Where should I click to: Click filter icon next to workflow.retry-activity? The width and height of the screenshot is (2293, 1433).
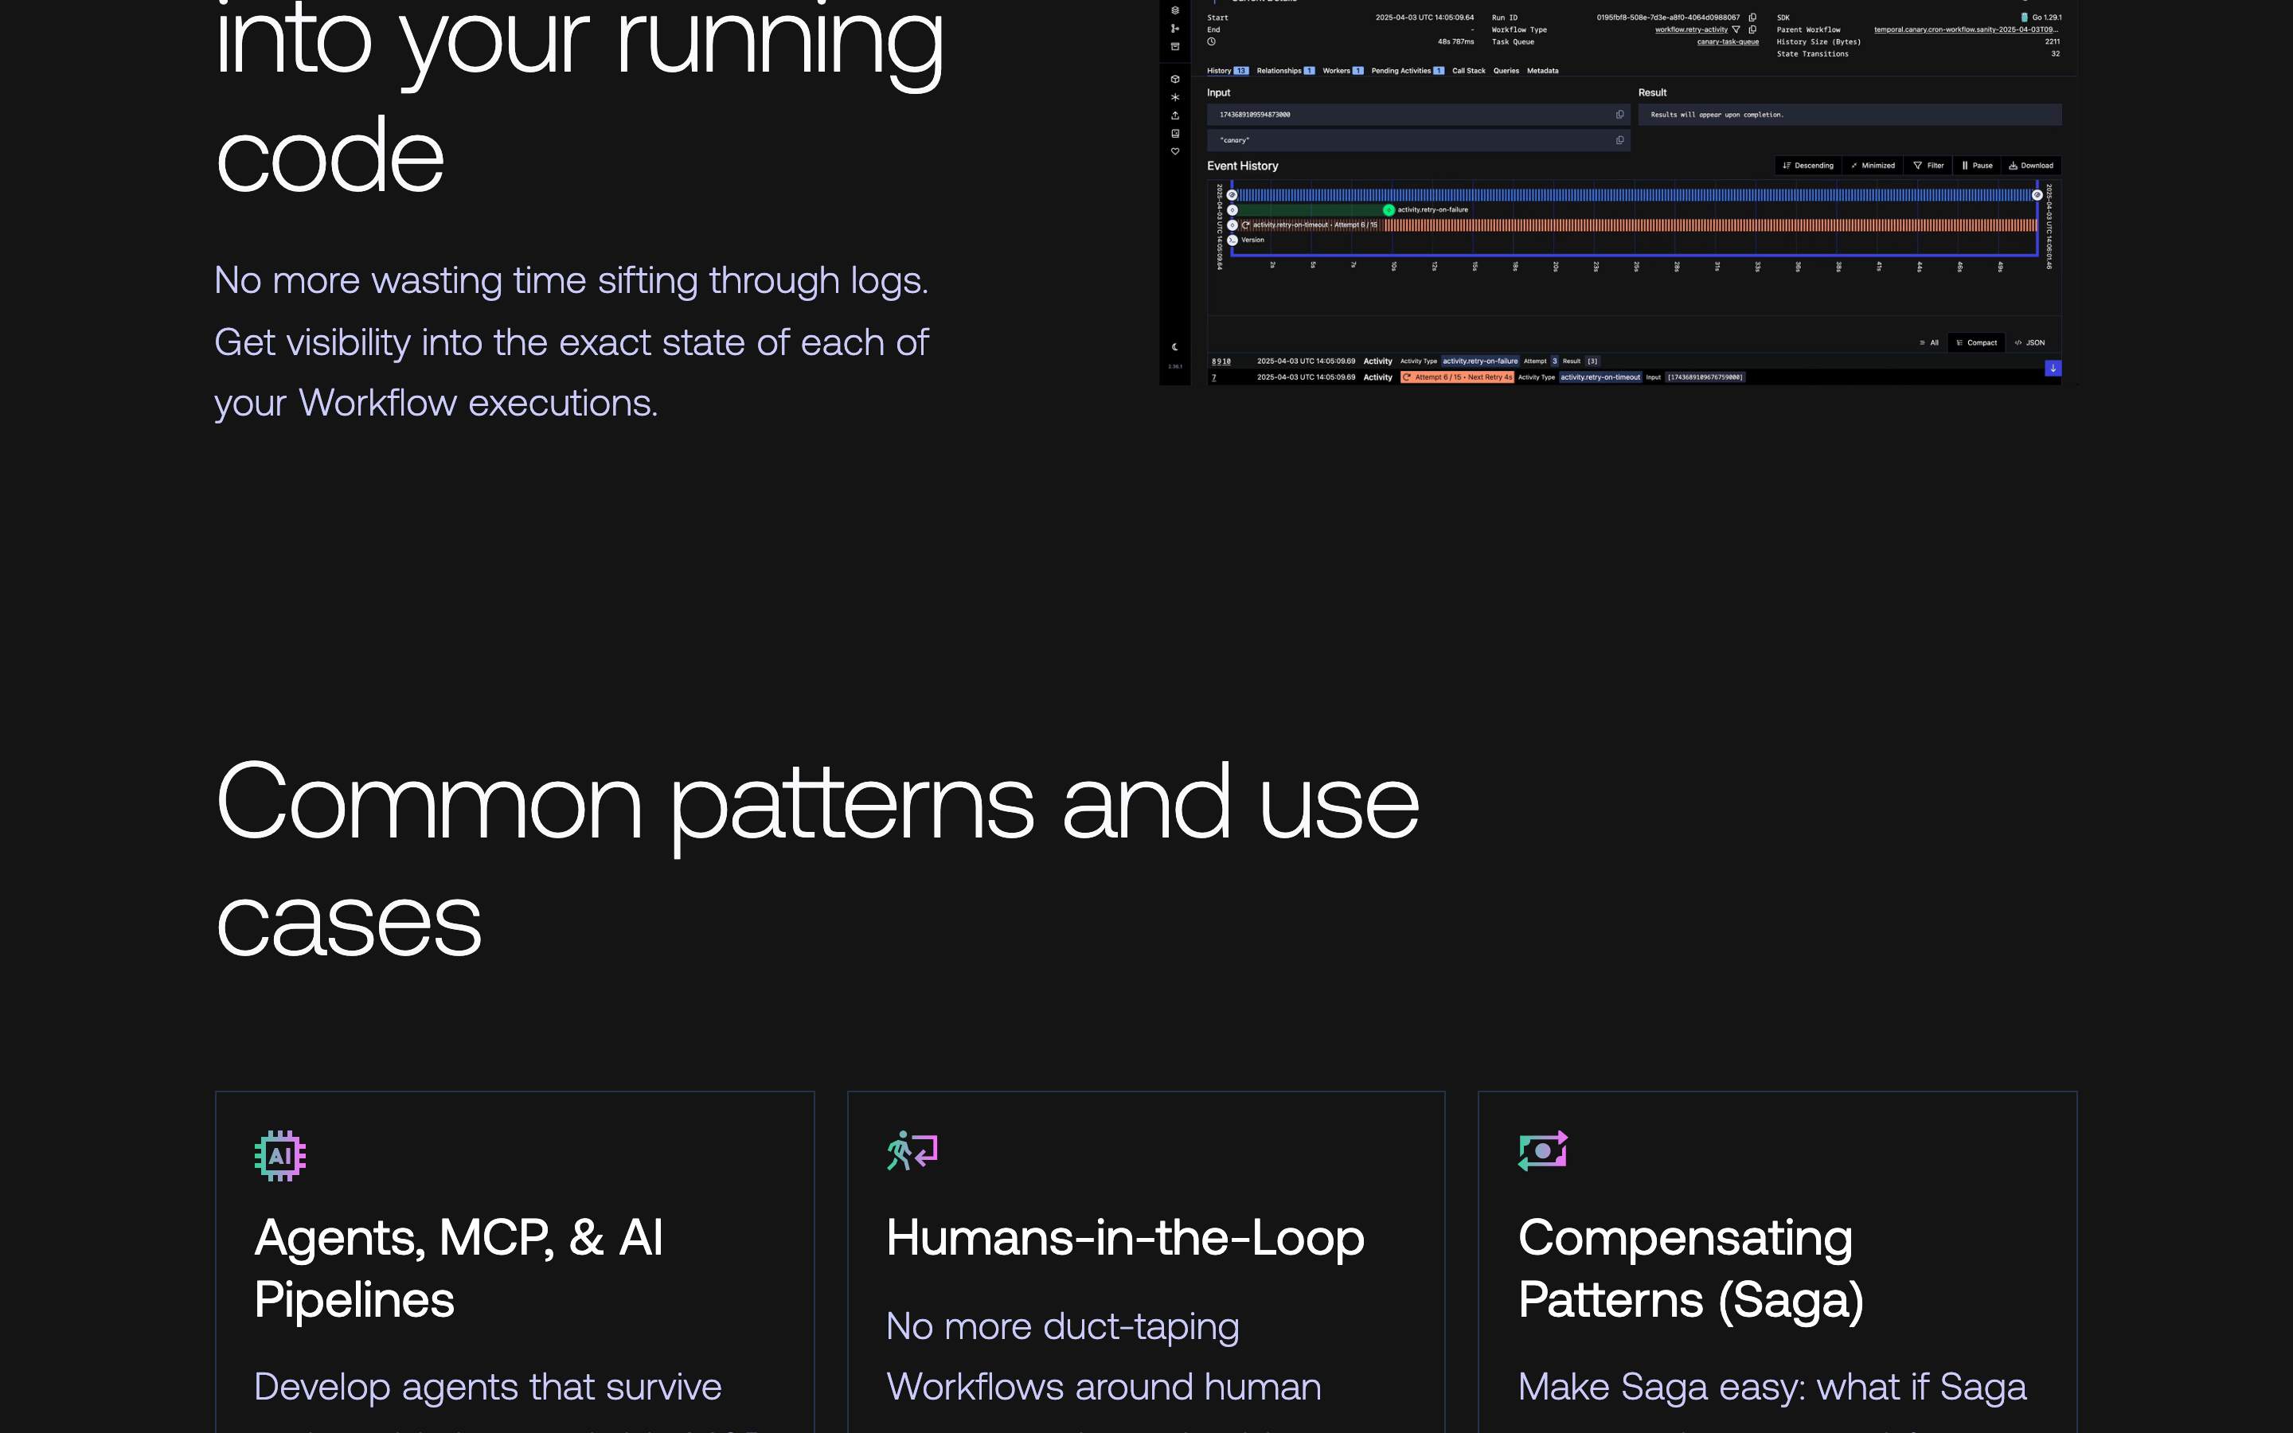(1736, 29)
